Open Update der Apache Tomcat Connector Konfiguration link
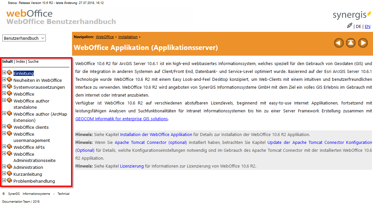Image resolution: width=373 pixels, height=204 pixels. pos(319,142)
